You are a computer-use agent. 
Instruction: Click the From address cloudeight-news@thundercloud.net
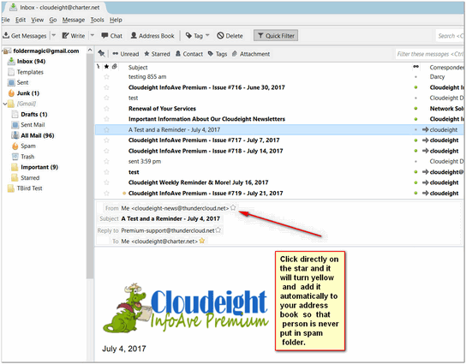[175, 208]
